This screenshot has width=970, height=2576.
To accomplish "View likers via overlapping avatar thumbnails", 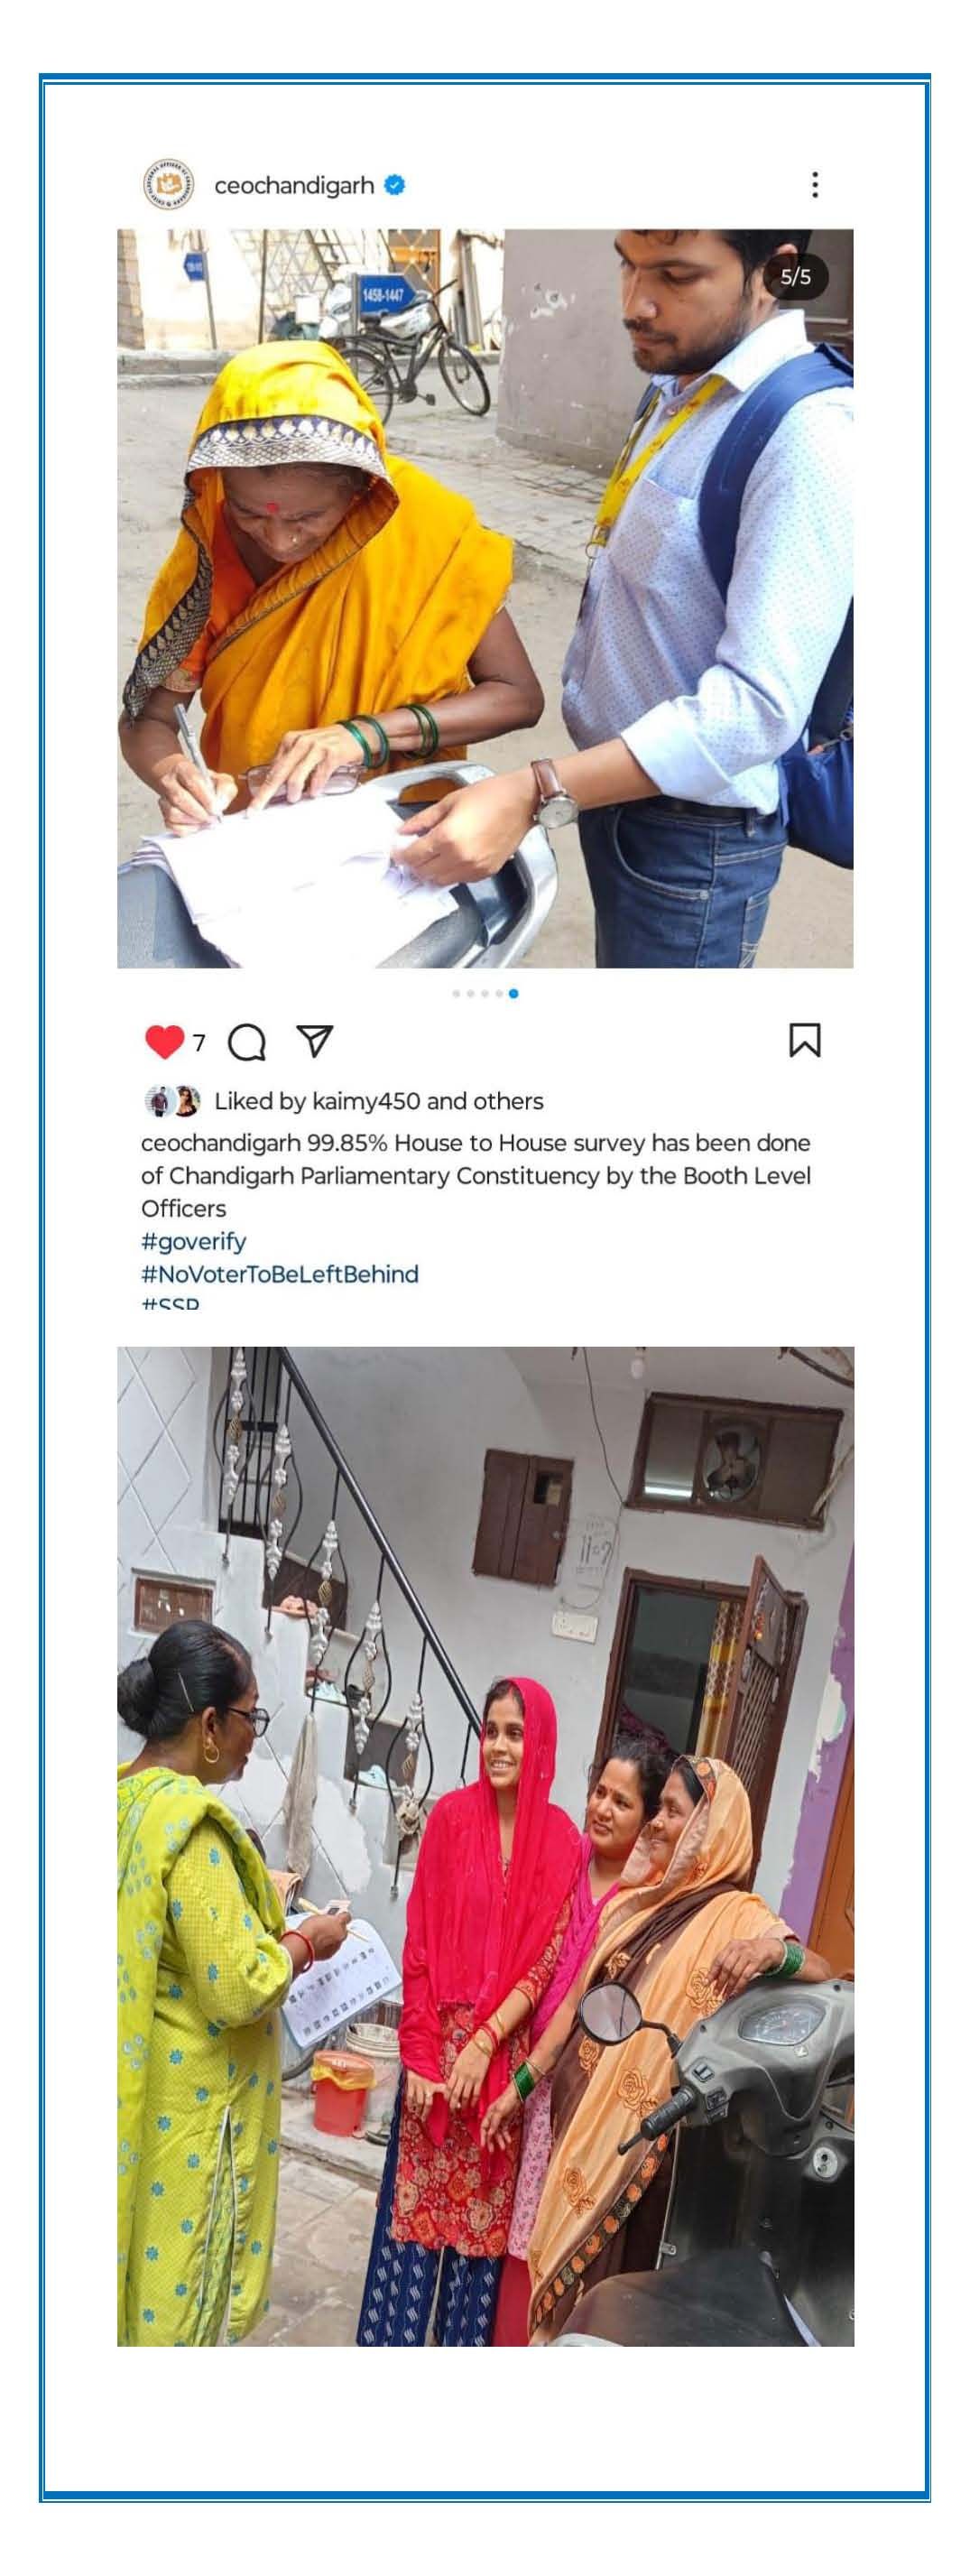I will pos(173,1101).
